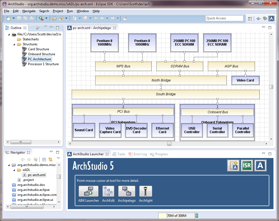
Task: Run the garbage collector trash icon
Action: [x=197, y=215]
